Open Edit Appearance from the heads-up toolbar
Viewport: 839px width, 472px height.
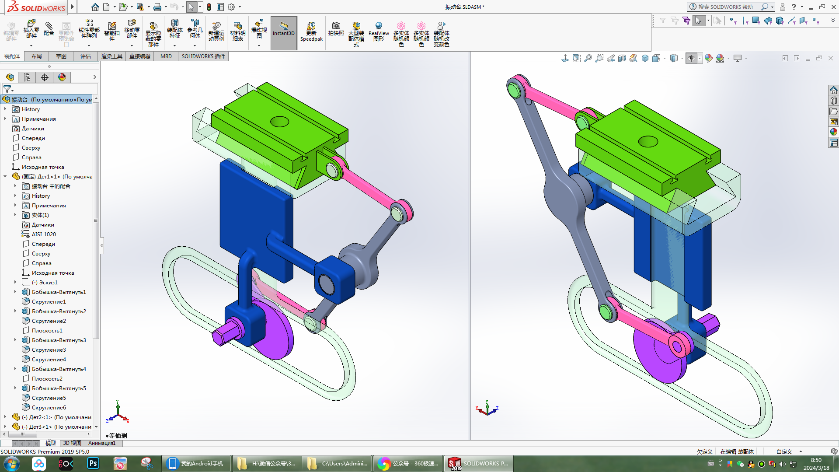(708, 58)
